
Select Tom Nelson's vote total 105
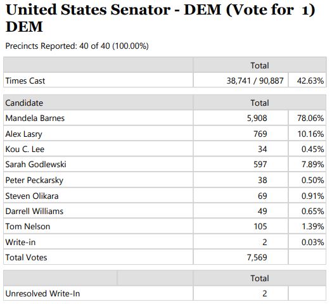click(260, 227)
